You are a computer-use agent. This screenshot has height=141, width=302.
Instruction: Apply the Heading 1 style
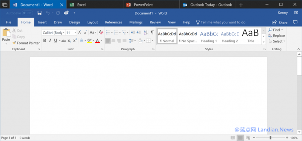coord(209,36)
